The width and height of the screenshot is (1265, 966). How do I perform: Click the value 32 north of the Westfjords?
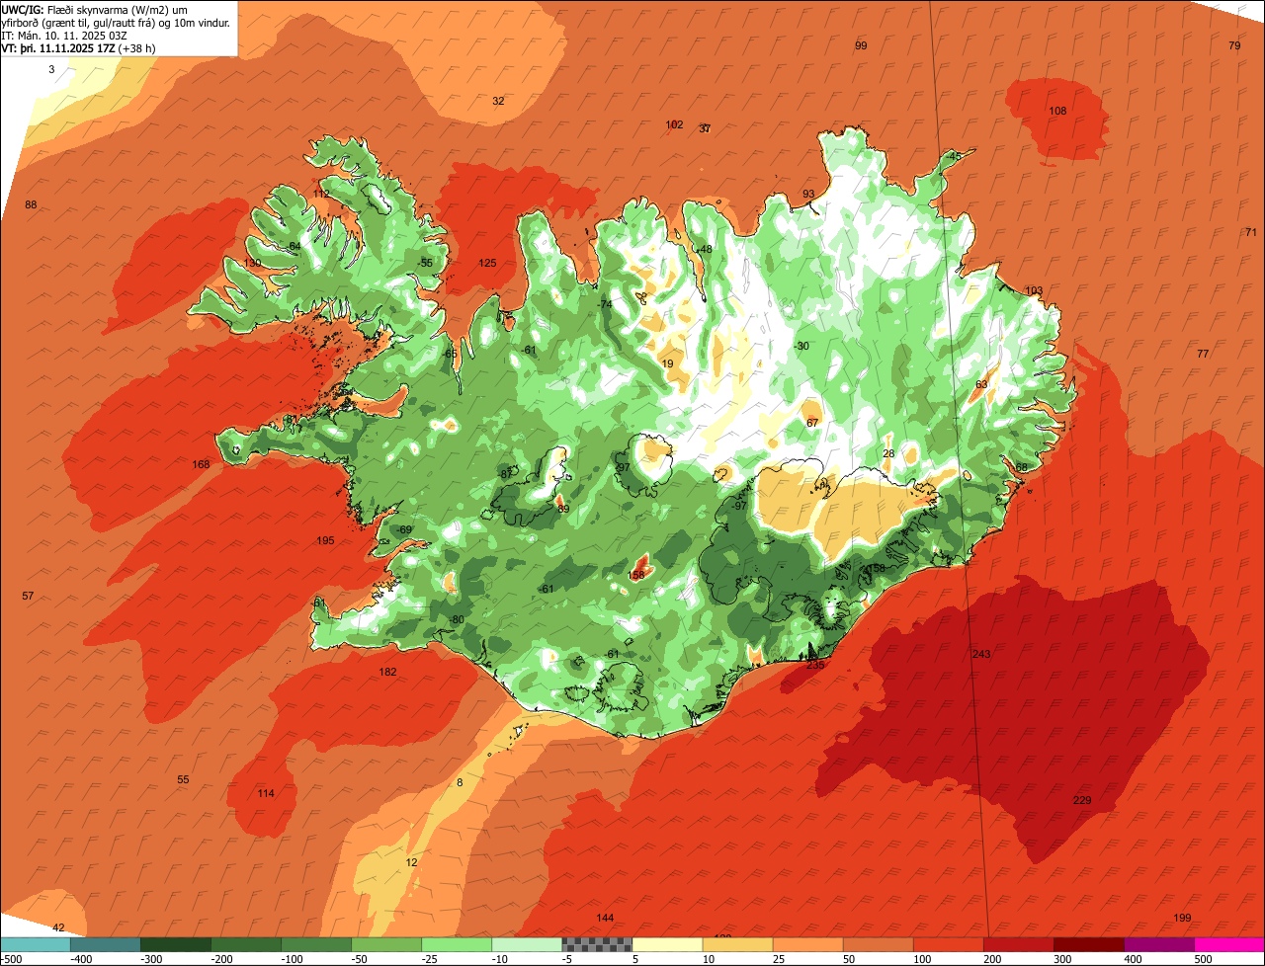click(x=498, y=101)
